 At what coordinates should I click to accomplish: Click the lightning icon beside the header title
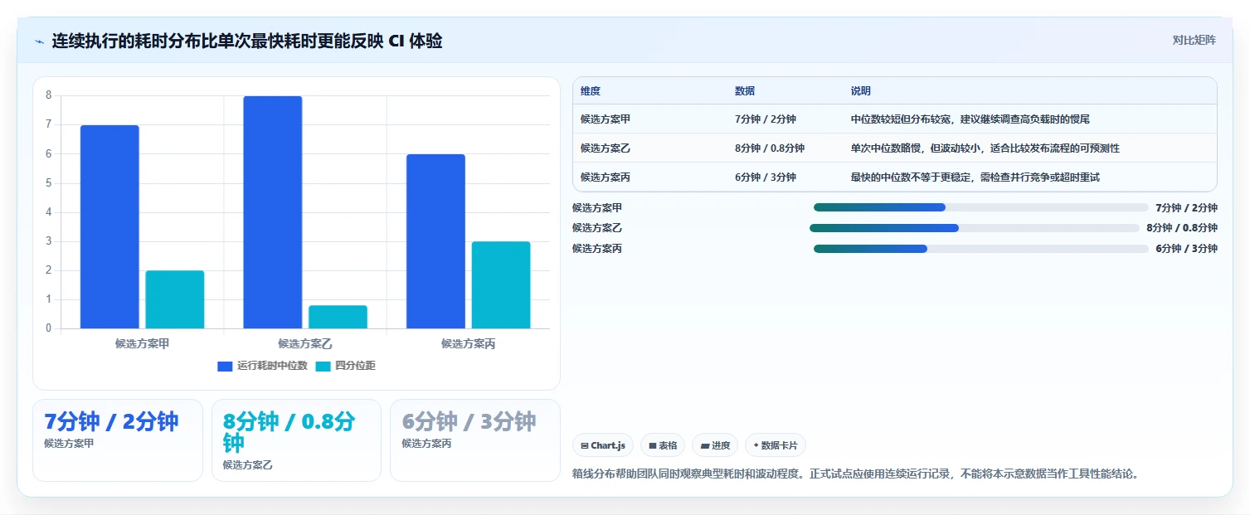click(39, 41)
